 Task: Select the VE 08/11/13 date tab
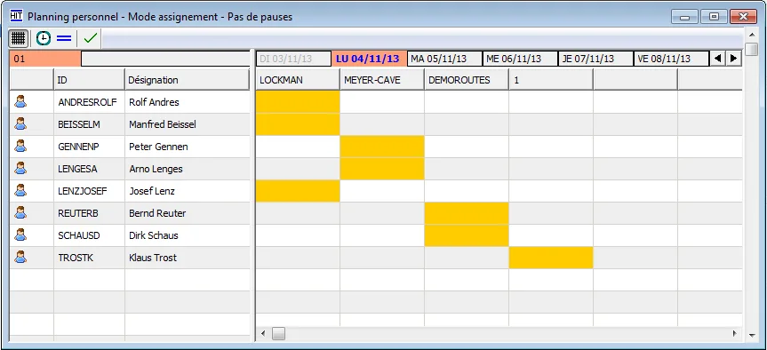coord(671,59)
